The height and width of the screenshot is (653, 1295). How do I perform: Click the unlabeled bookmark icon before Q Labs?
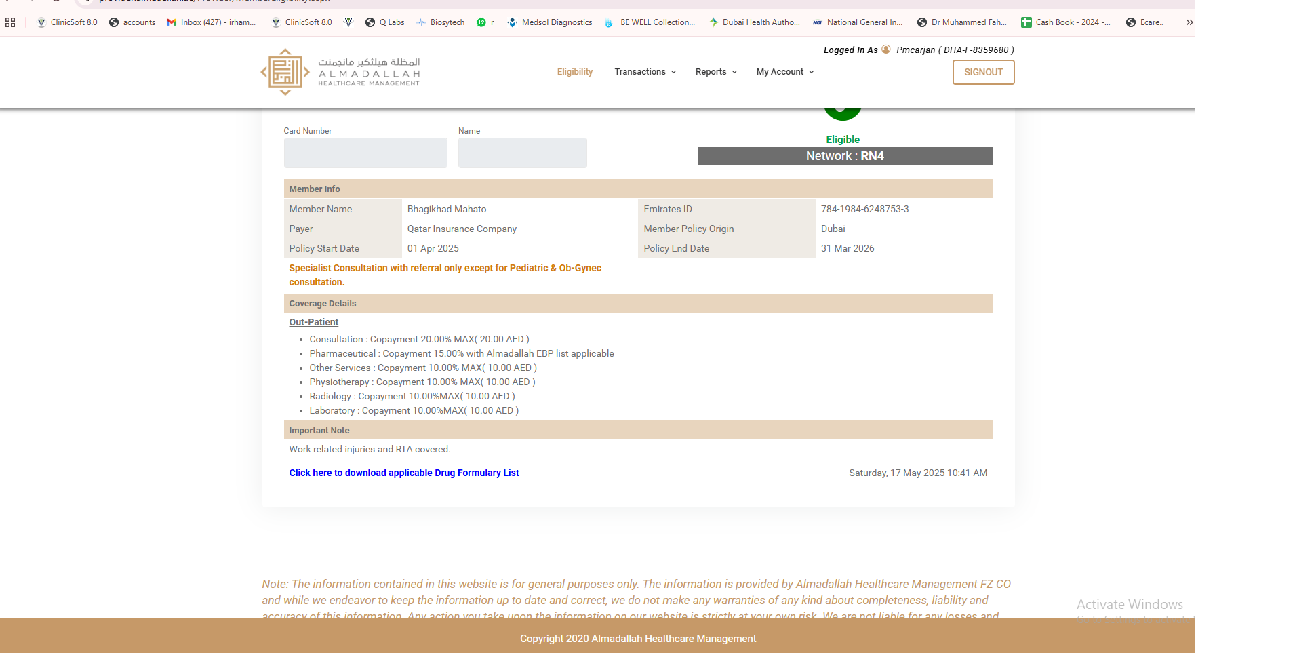click(348, 22)
